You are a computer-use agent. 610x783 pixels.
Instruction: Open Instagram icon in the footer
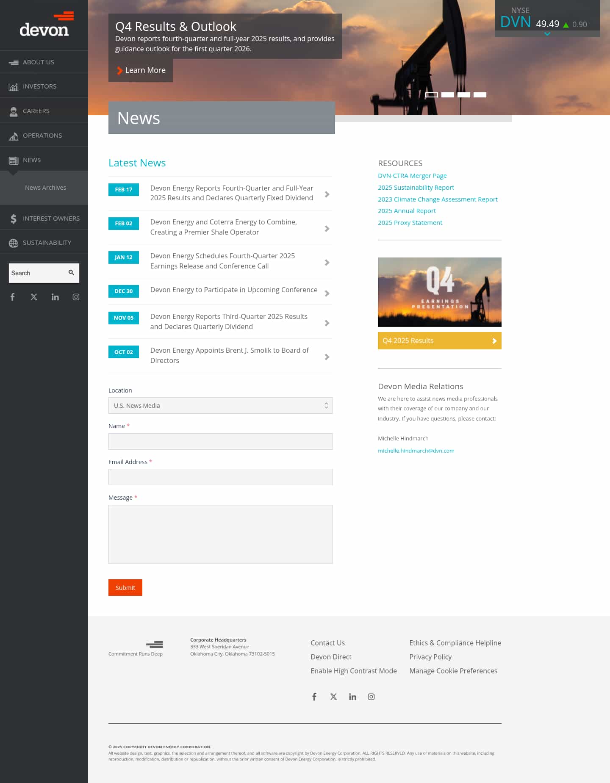371,697
